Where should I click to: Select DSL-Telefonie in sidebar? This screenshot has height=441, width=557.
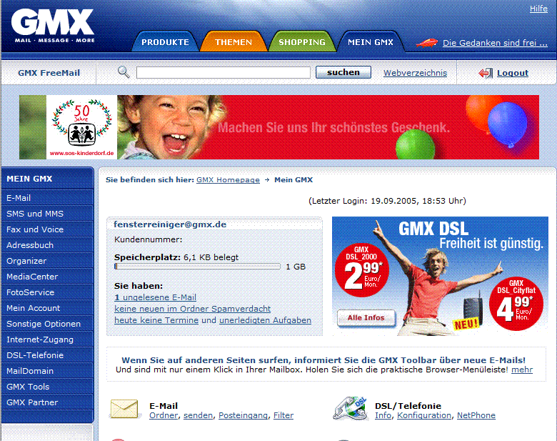pos(47,355)
